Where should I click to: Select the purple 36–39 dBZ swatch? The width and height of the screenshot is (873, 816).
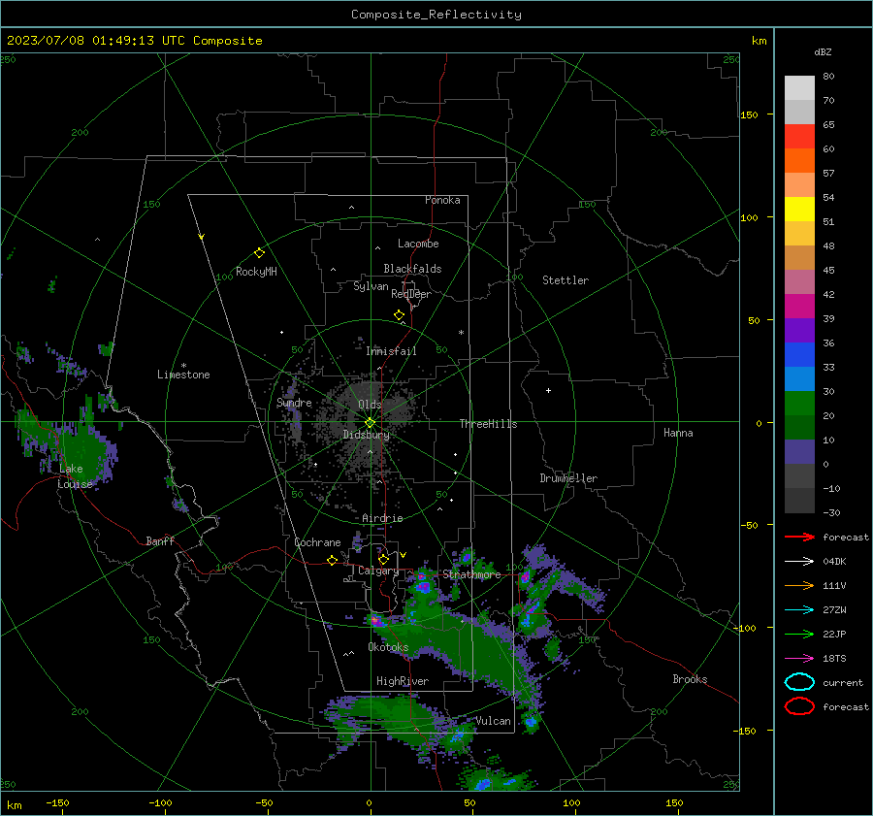tap(799, 330)
